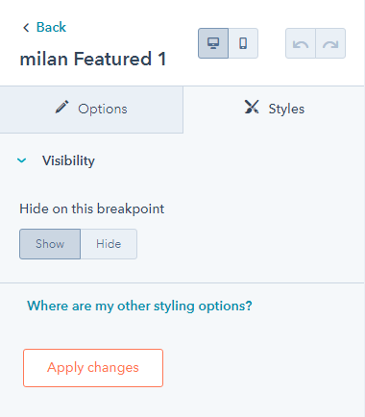365x417 pixels.
Task: Open the Options tab
Action: click(x=91, y=110)
